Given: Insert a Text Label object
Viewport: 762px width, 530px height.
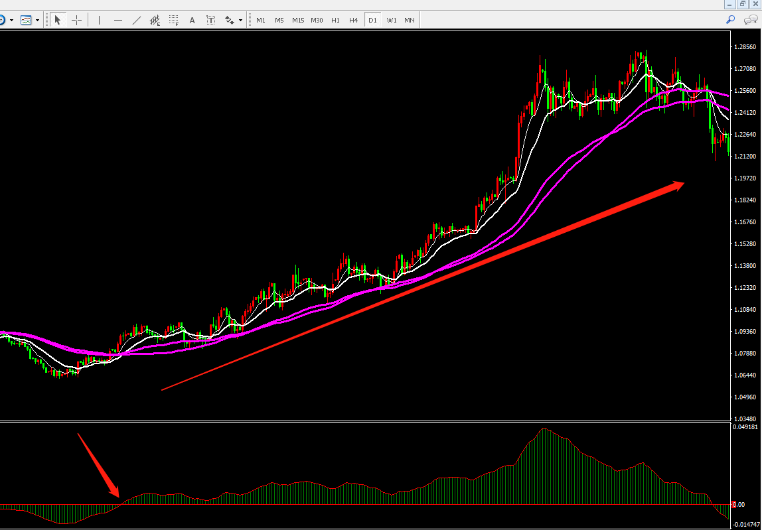Looking at the screenshot, I should (x=211, y=21).
